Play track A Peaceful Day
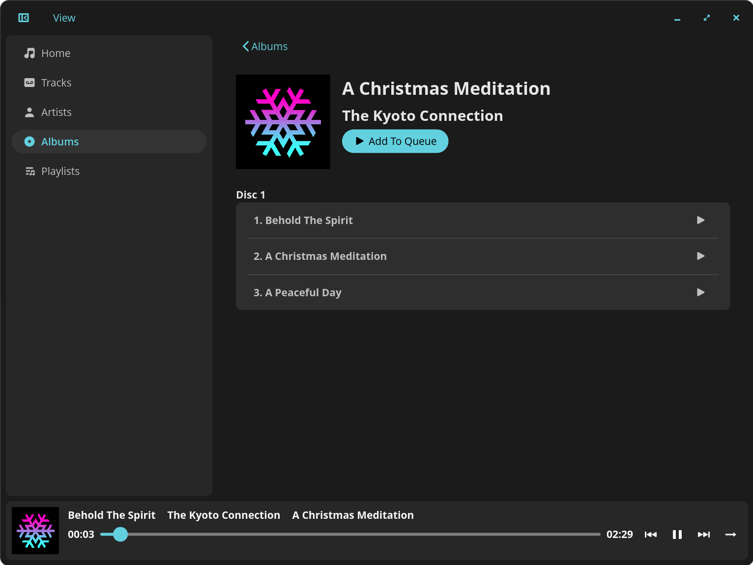The width and height of the screenshot is (753, 565). click(x=700, y=292)
